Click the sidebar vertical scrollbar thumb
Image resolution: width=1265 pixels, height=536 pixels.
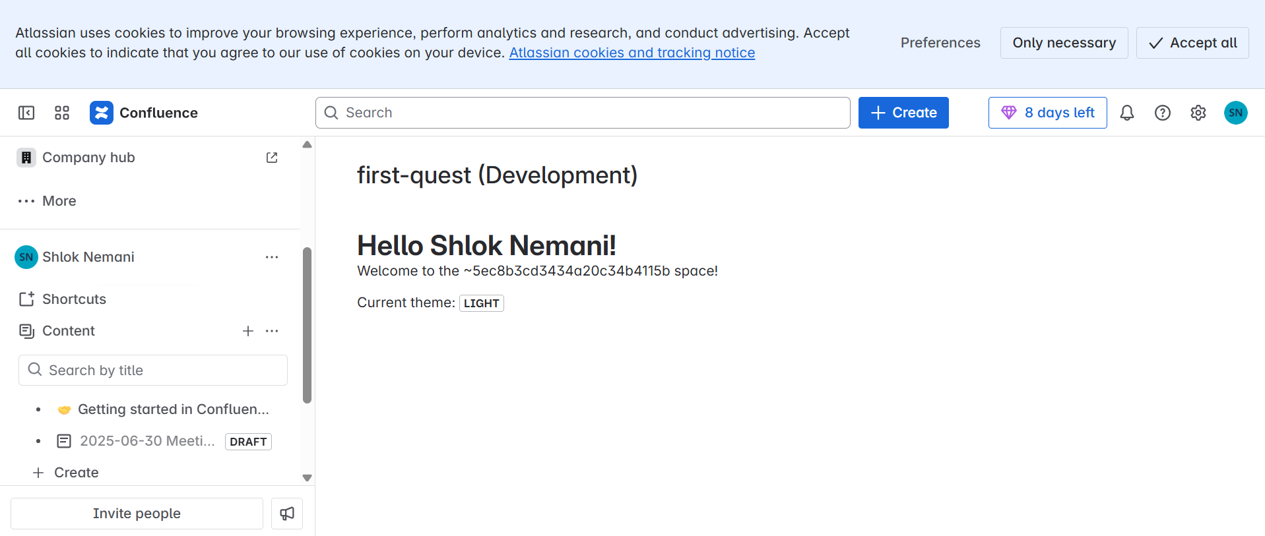307,324
